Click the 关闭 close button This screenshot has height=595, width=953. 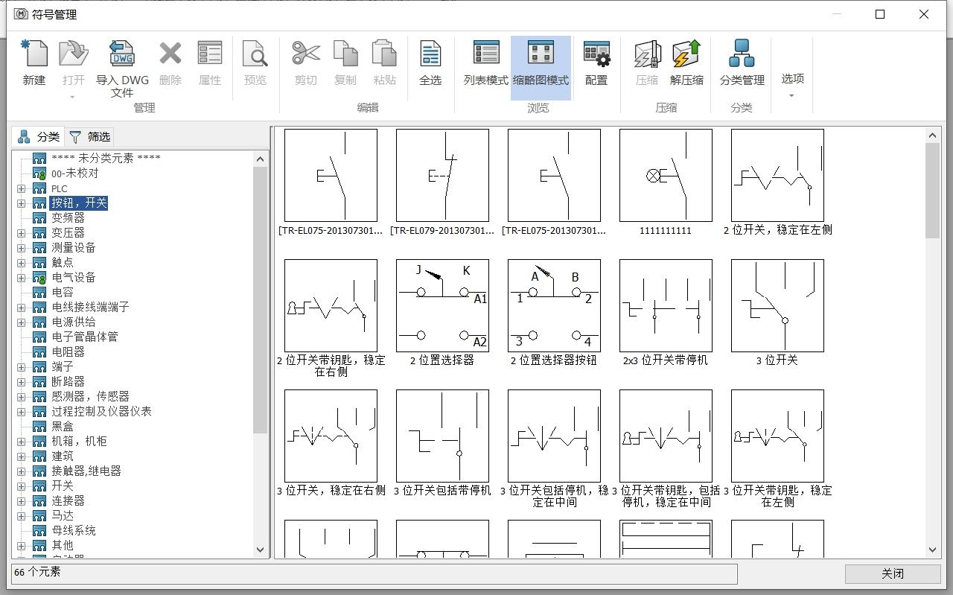[892, 573]
